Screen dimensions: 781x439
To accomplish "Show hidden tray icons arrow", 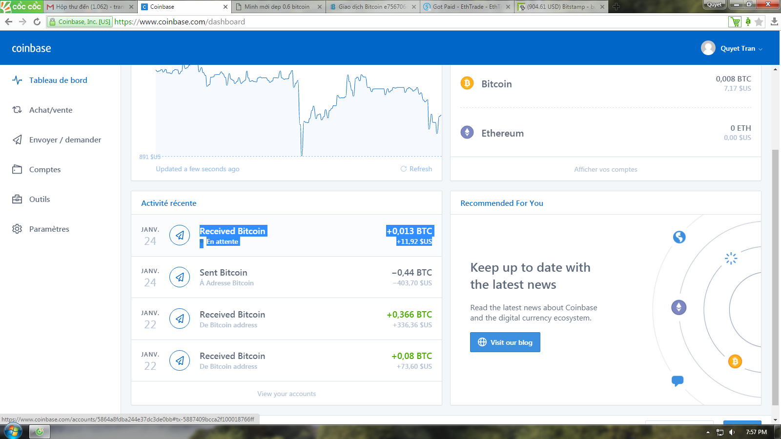I will pyautogui.click(x=708, y=432).
